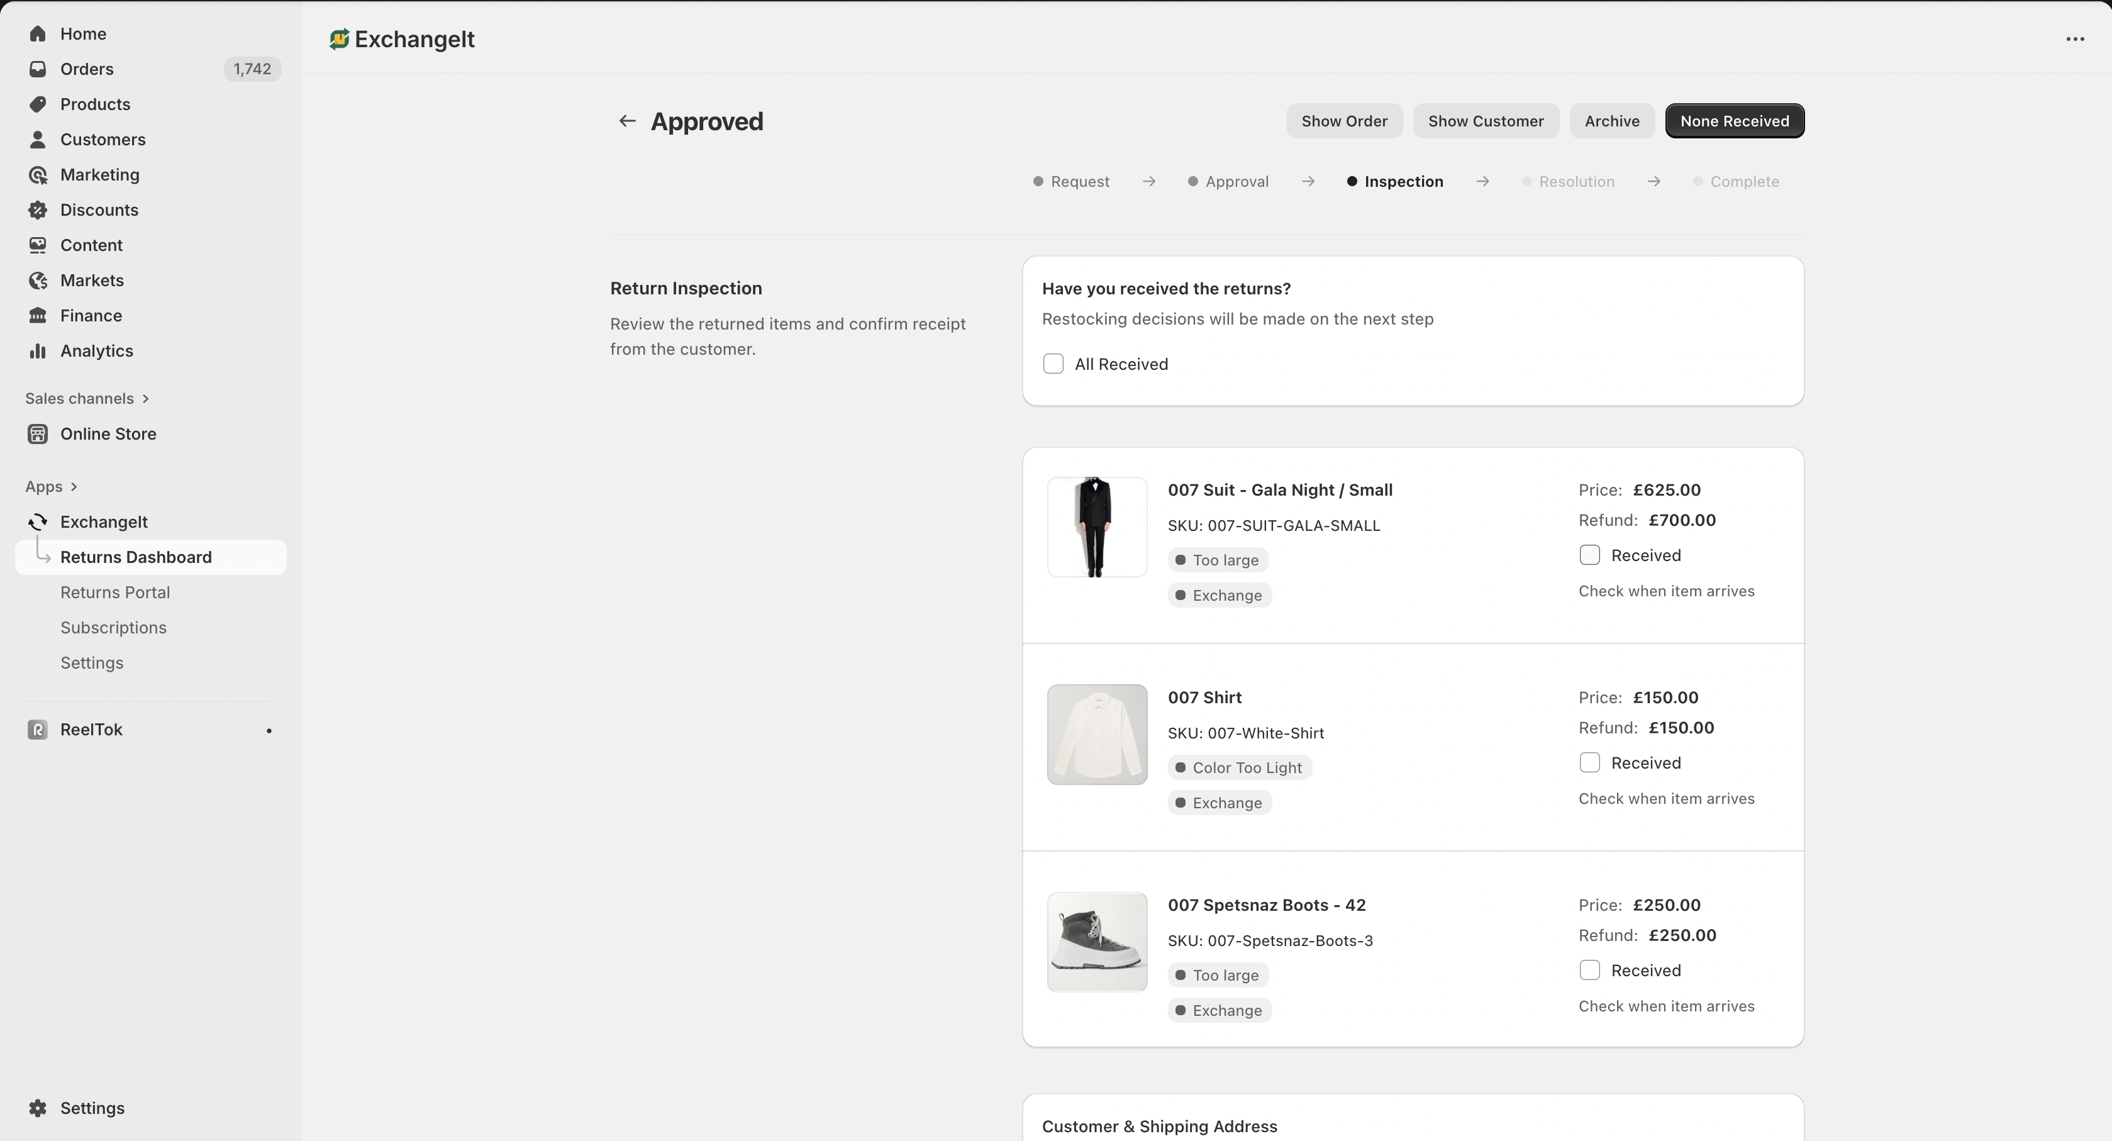Click the Show Customer button

[x=1486, y=121]
